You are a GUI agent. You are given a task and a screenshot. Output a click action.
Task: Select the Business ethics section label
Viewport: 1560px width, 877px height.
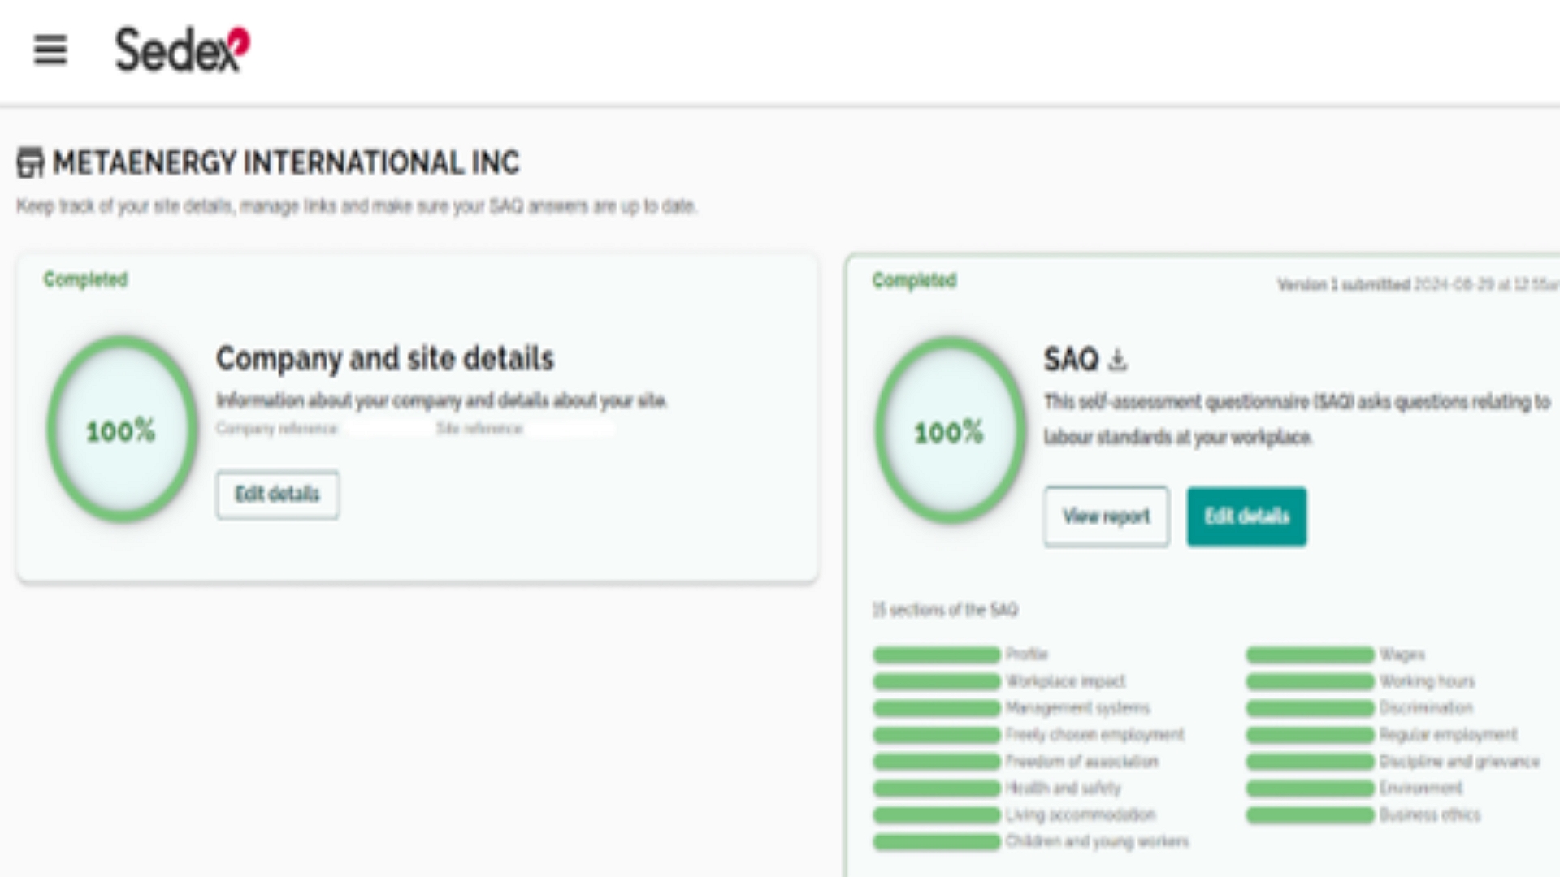tap(1429, 814)
